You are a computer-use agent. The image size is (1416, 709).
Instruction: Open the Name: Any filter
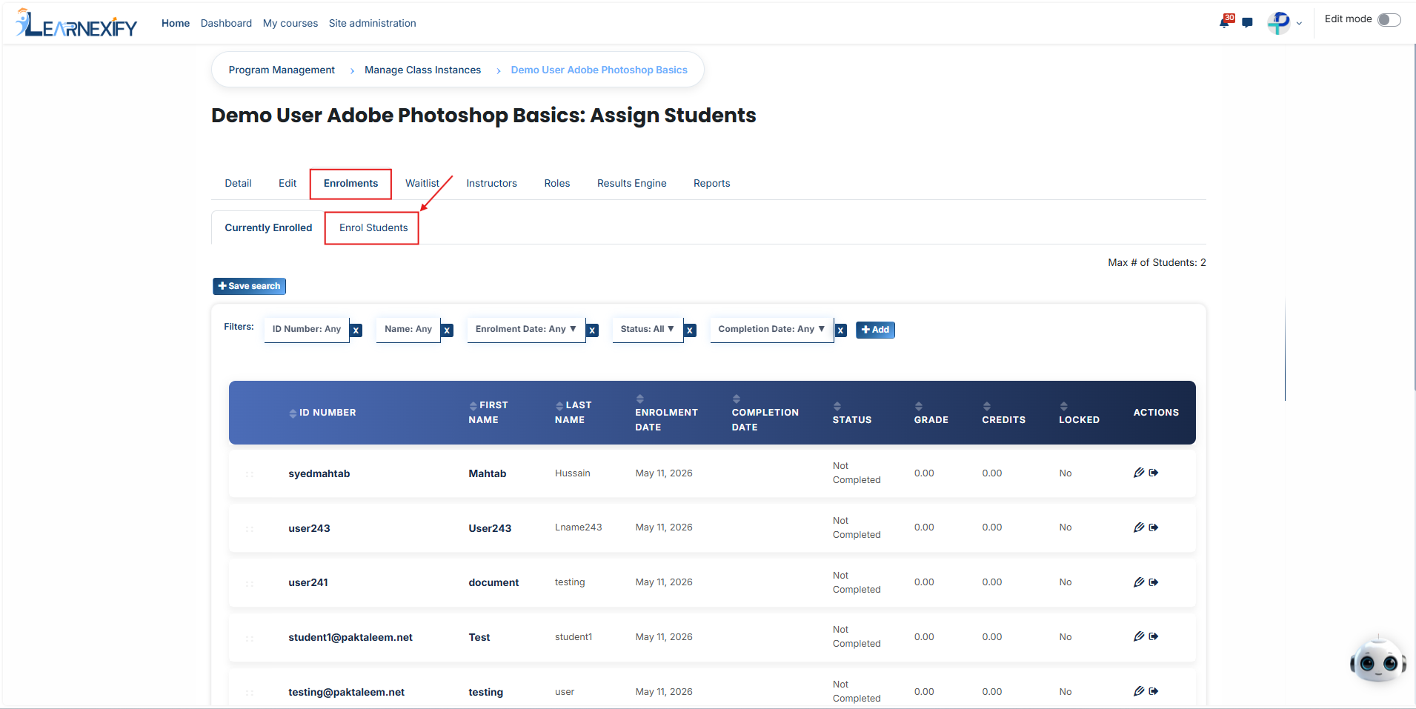point(408,329)
